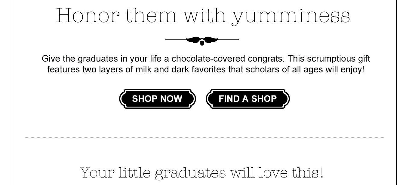Click the word "graduates" in the bottom heading
The width and height of the screenshot is (409, 185).
(x=190, y=173)
